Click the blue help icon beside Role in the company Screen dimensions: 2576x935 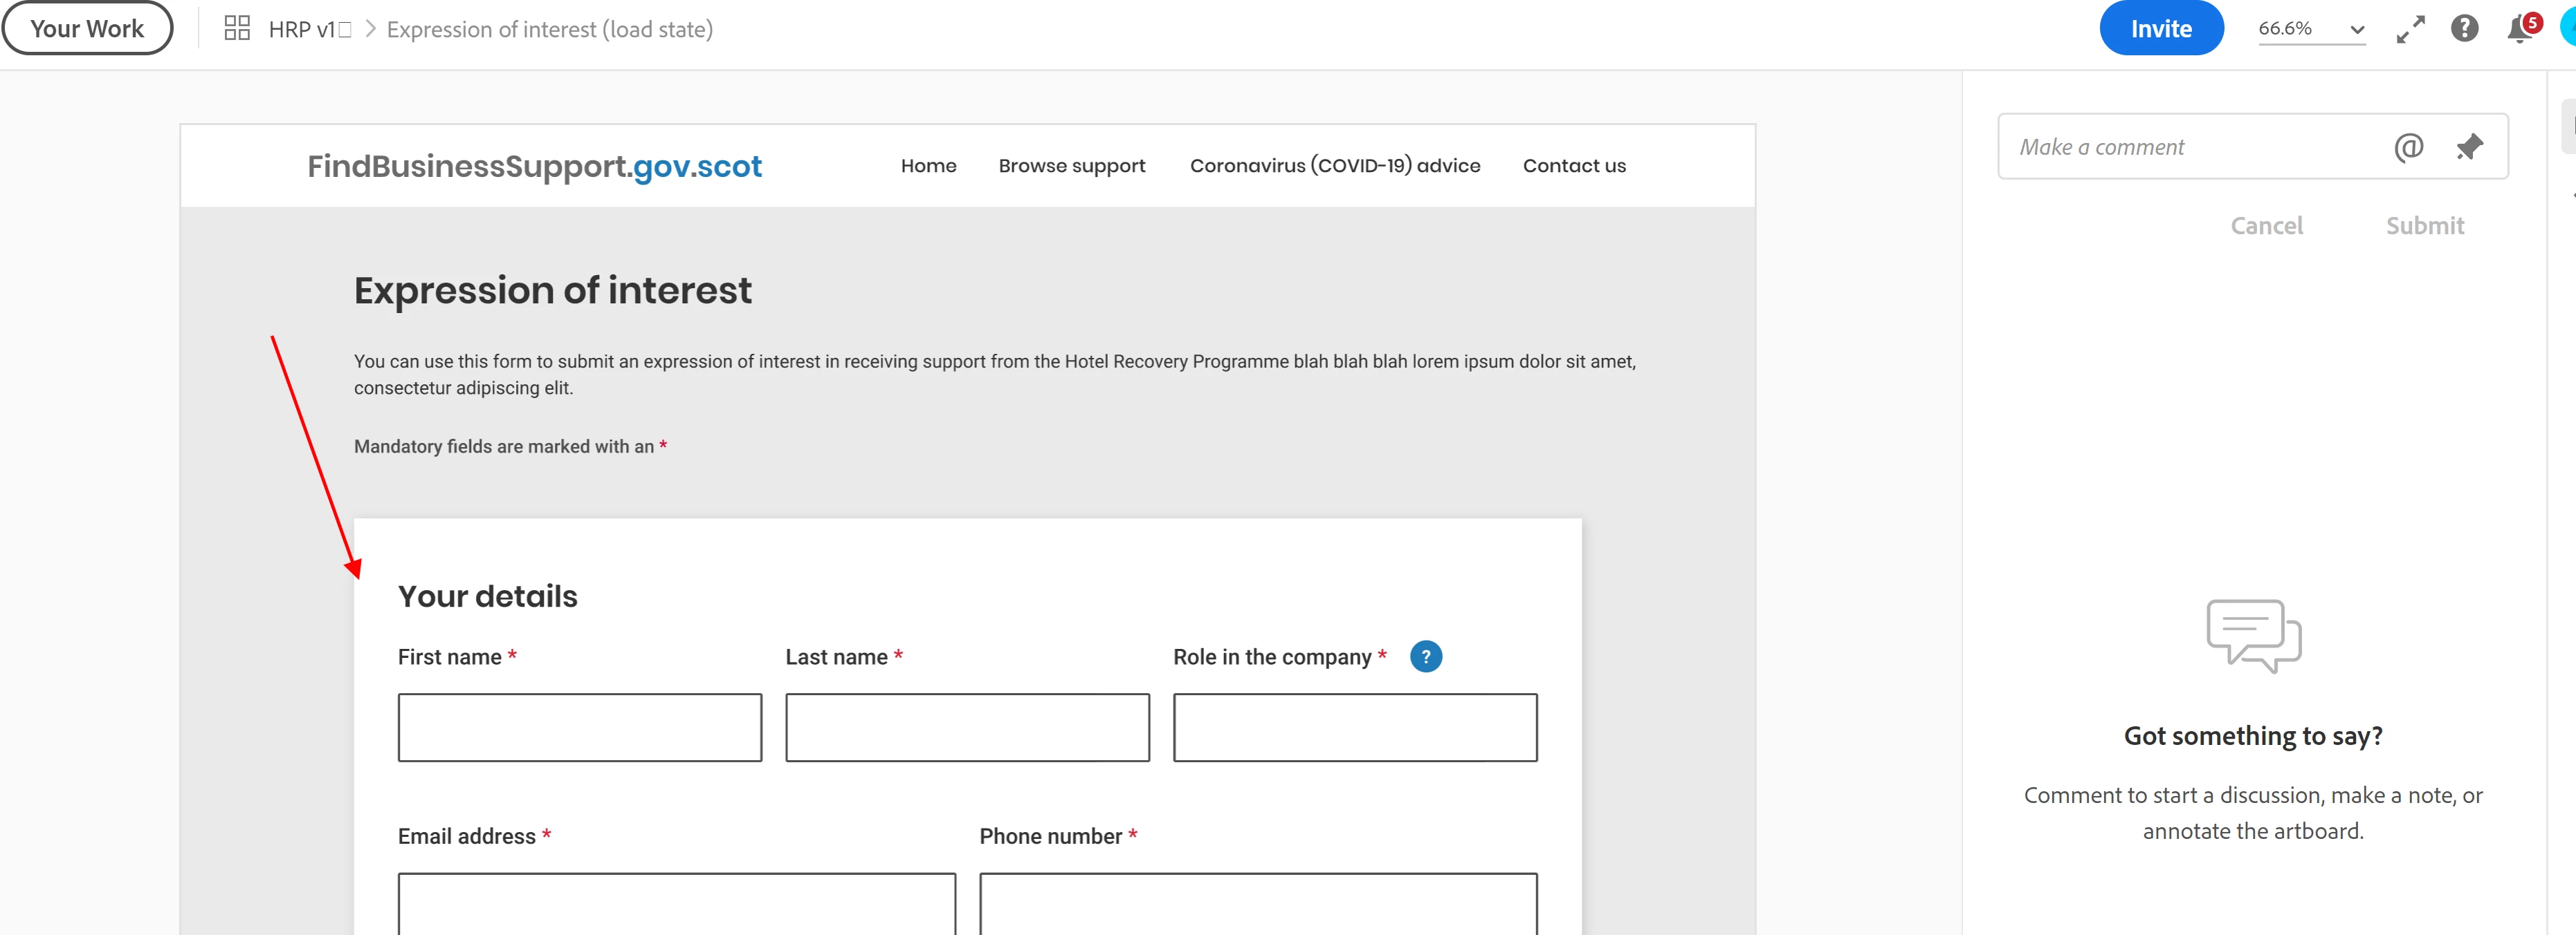click(x=1425, y=657)
